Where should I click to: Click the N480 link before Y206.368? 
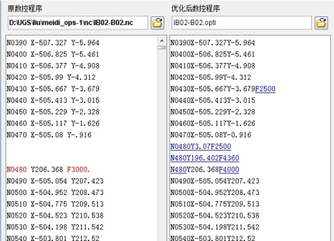point(178,169)
